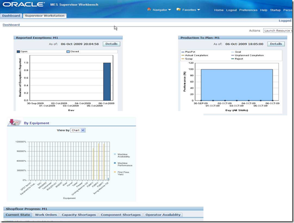This screenshot has width=294, height=223.
Task: Click the Goal legend marker
Action: click(x=233, y=52)
